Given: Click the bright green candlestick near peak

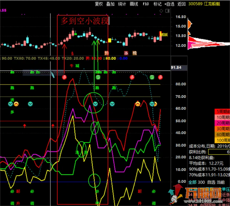Looking at the screenshot, I should pyautogui.click(x=76, y=34).
